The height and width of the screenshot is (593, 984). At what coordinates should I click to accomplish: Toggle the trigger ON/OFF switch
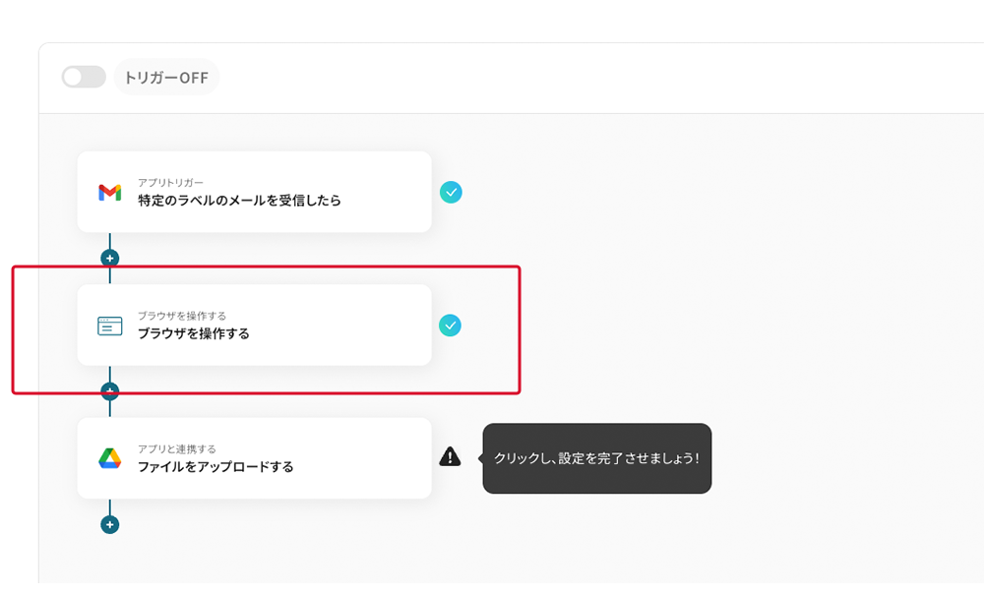(x=84, y=77)
